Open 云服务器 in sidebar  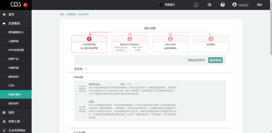pyautogui.click(x=16, y=41)
